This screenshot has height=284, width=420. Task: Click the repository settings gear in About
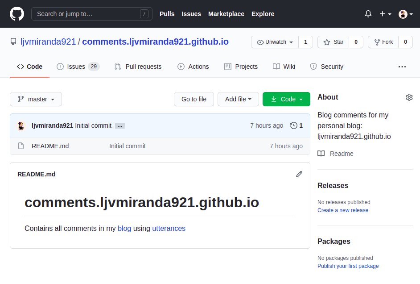[409, 97]
